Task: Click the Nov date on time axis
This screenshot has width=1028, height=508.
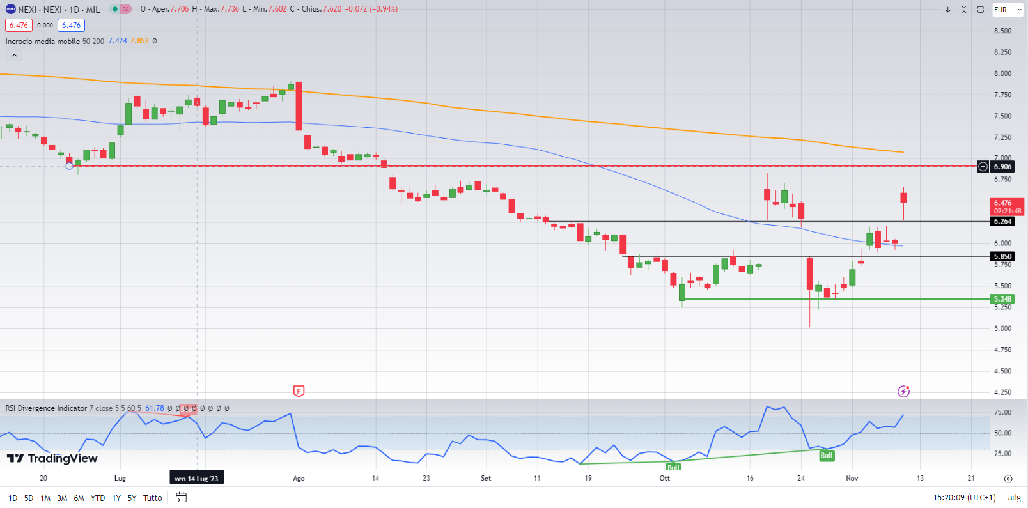Action: pos(852,478)
